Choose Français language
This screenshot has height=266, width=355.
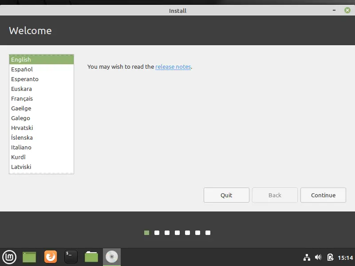41,98
